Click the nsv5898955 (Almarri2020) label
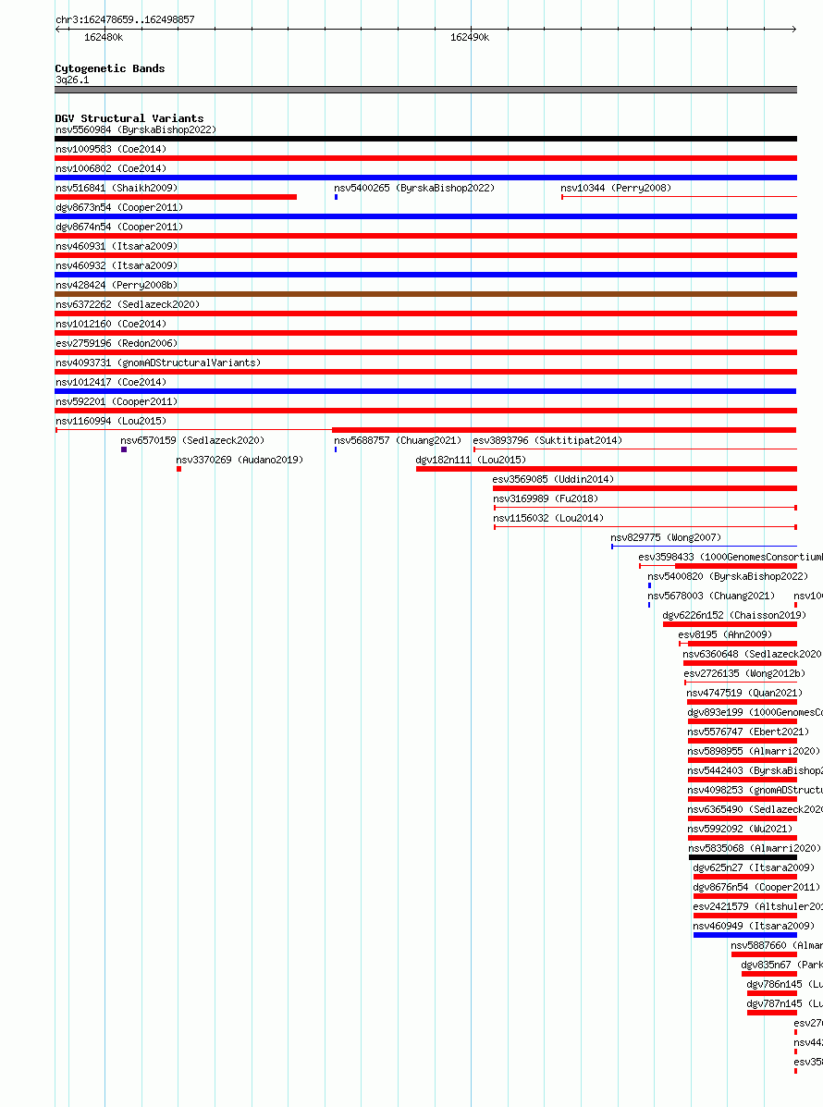The width and height of the screenshot is (823, 1107). tap(754, 751)
